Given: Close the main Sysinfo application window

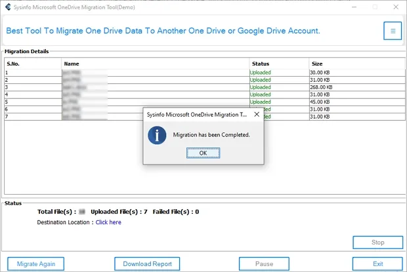Looking at the screenshot, I should (x=395, y=7).
